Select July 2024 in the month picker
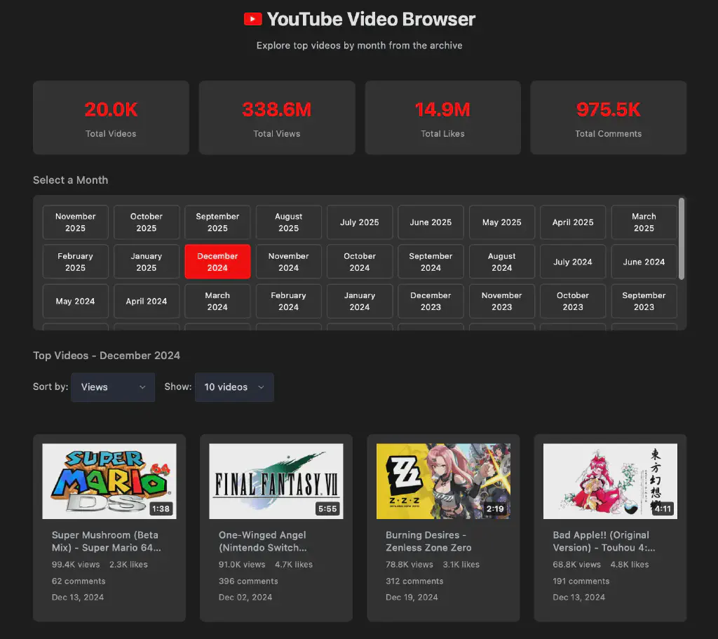The height and width of the screenshot is (639, 718). [573, 262]
